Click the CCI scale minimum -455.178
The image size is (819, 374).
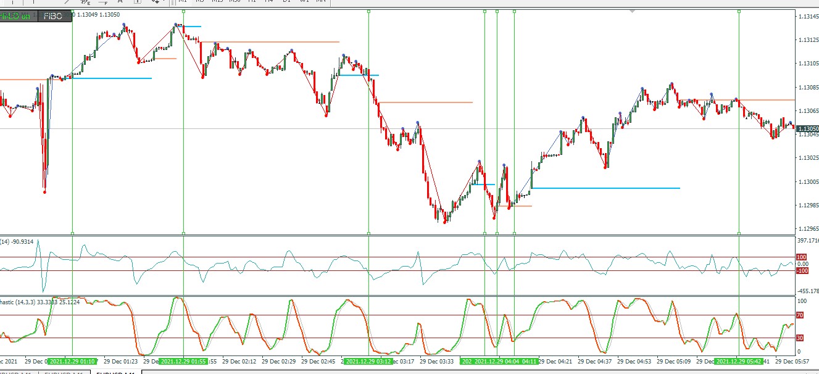click(808, 291)
